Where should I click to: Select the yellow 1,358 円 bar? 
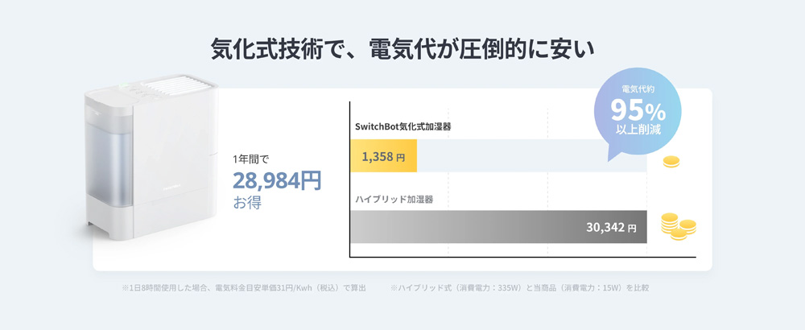pyautogui.click(x=384, y=156)
